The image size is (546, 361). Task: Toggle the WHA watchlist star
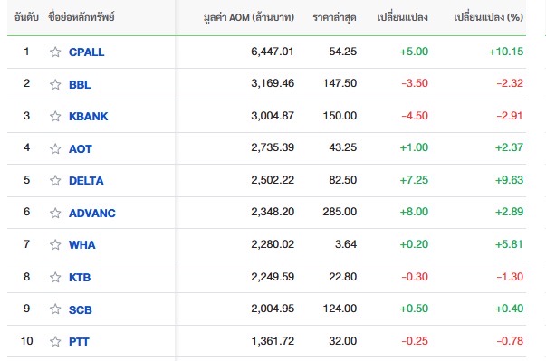[x=55, y=244]
